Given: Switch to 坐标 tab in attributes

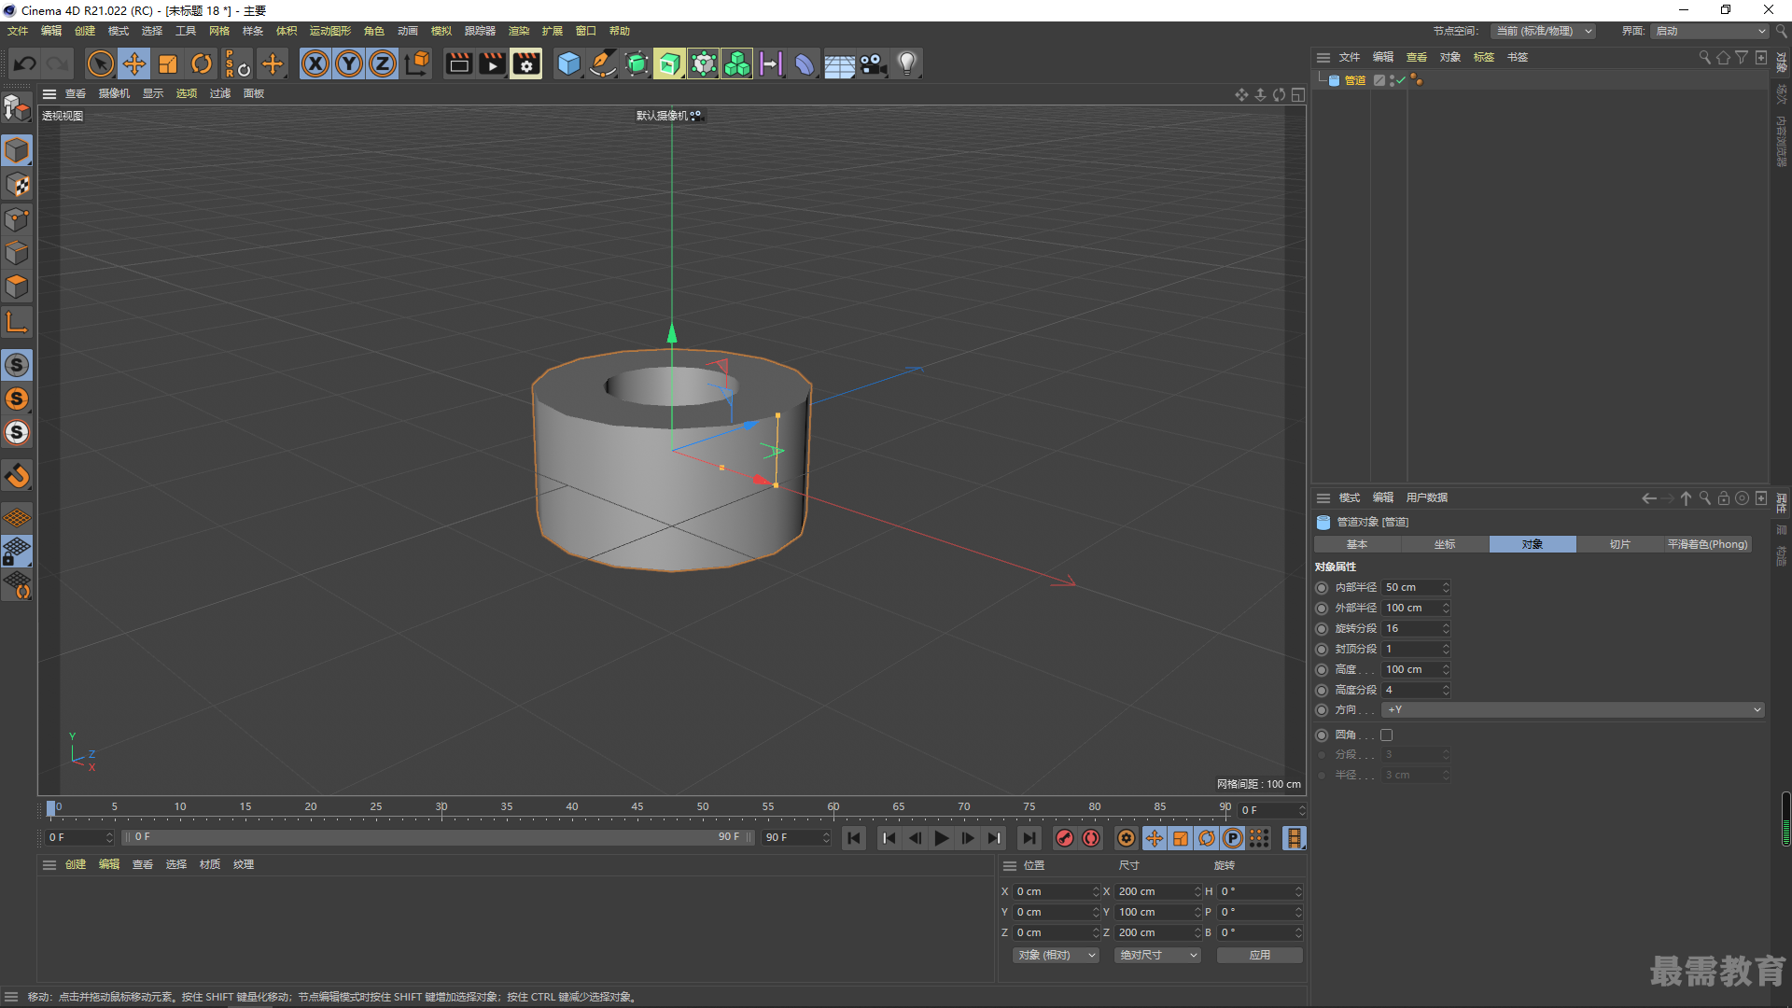Looking at the screenshot, I should click(1445, 544).
